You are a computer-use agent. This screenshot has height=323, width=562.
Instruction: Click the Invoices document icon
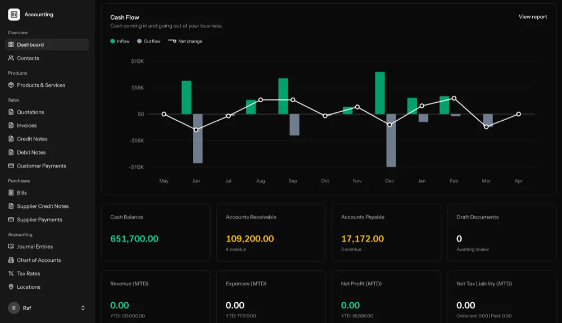coord(11,125)
